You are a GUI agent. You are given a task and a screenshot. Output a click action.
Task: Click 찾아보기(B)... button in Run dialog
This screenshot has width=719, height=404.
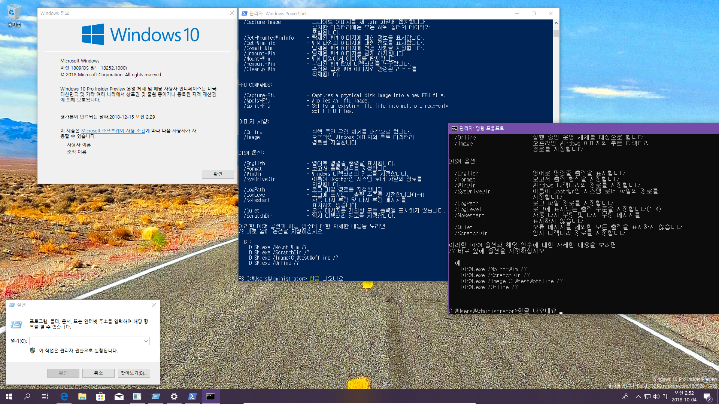(x=134, y=373)
